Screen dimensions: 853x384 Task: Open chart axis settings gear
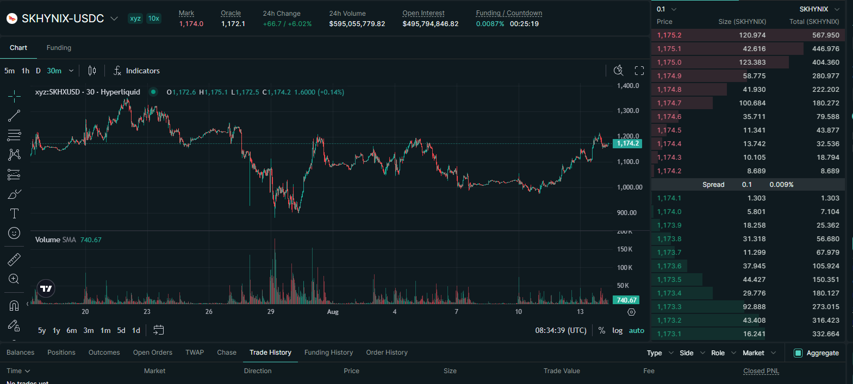tap(631, 312)
